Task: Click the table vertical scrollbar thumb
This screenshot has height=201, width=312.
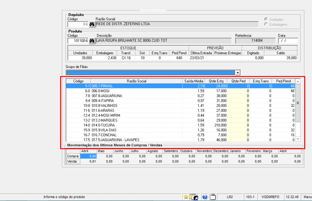Action: click(x=298, y=103)
